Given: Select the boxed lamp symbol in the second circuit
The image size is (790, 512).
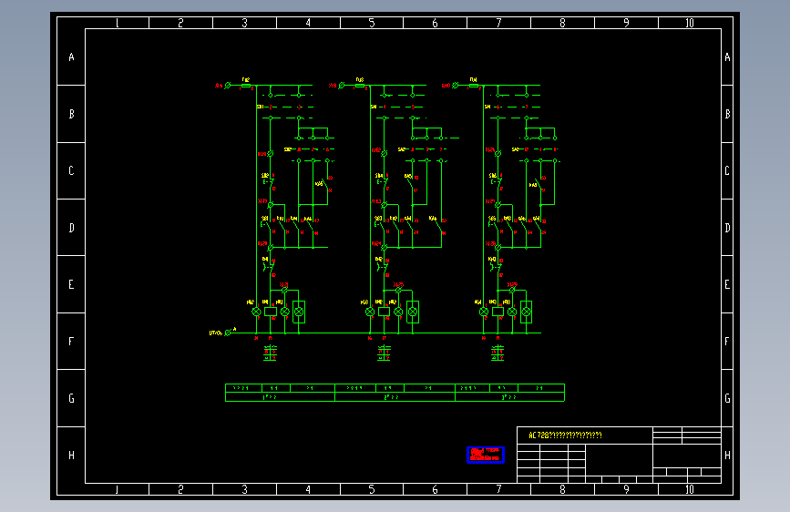Looking at the screenshot, I should pos(413,312).
